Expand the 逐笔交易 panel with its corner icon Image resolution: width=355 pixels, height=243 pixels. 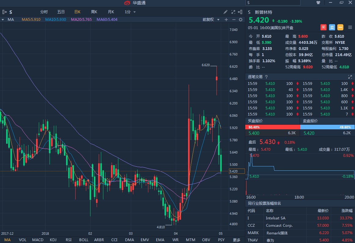click(x=349, y=77)
